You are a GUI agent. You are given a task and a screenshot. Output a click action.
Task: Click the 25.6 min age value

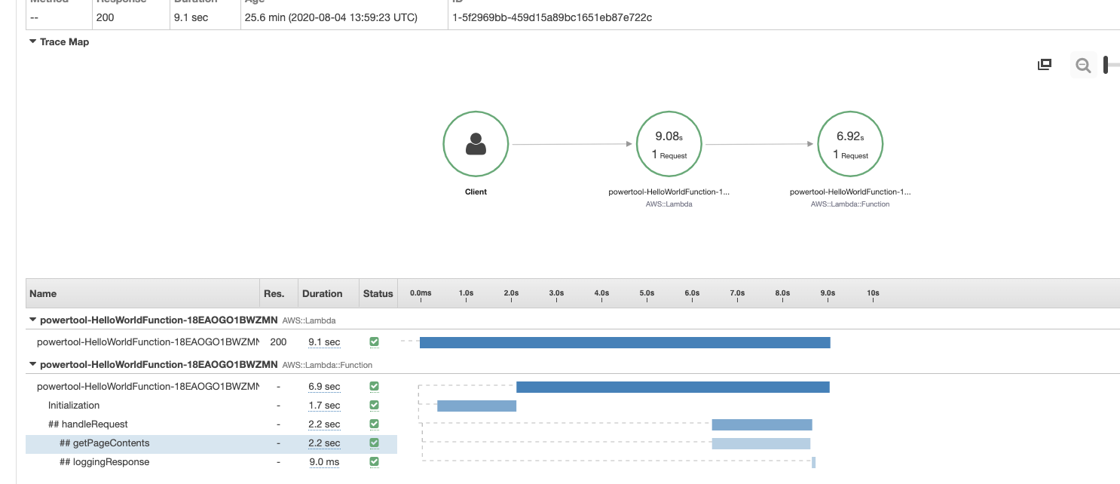tap(332, 17)
